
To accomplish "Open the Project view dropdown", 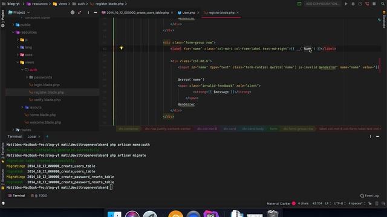I will pyautogui.click(x=19, y=12).
